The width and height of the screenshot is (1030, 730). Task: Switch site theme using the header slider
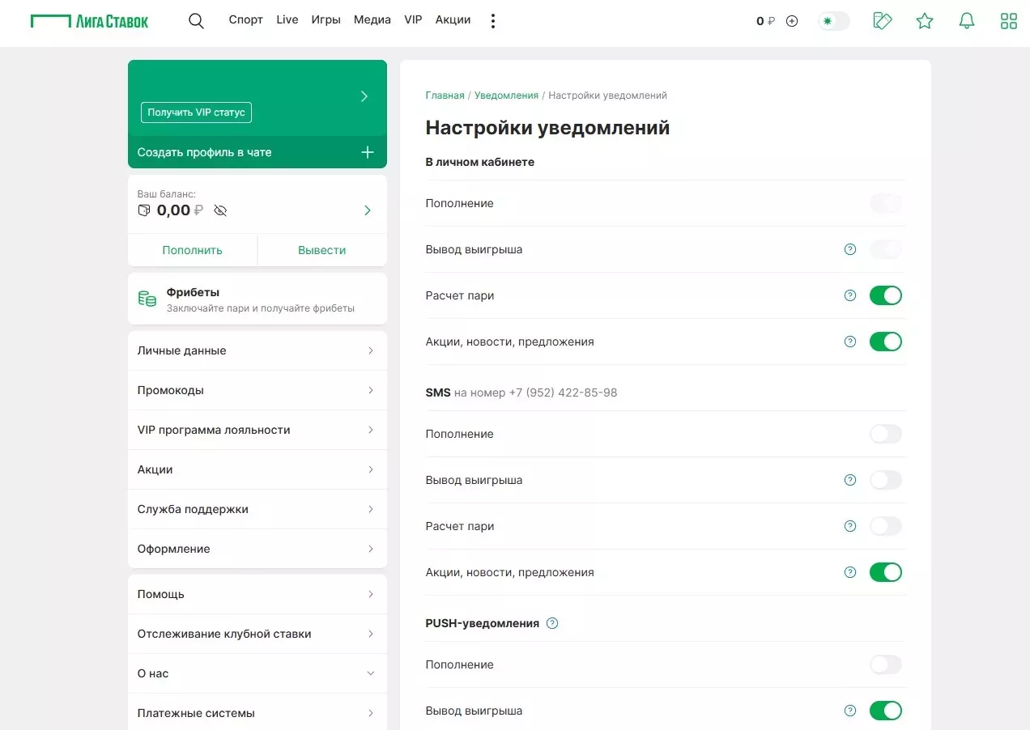pyautogui.click(x=834, y=21)
